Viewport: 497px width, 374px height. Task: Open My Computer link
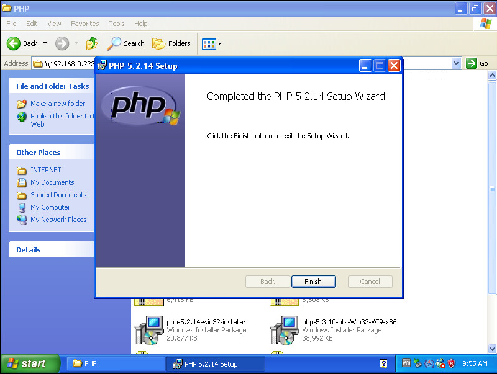click(50, 207)
